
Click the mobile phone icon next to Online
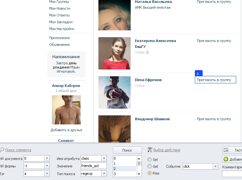(x=147, y=52)
